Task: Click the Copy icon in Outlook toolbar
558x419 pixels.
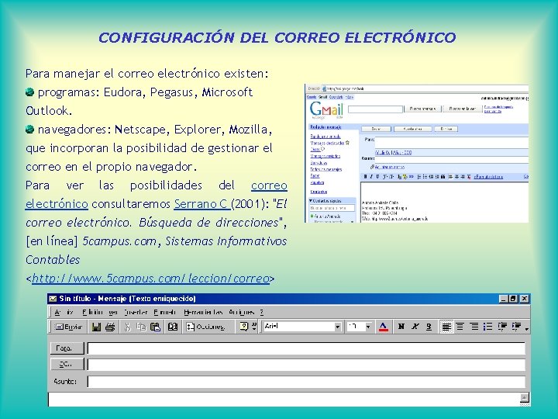Action: 141,327
